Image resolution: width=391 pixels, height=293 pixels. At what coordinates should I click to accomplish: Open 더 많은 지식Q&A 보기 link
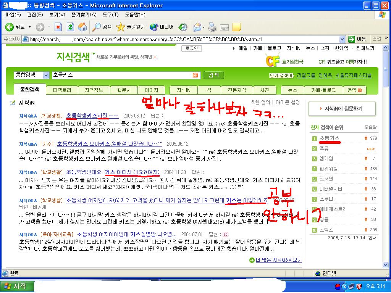[278, 260]
